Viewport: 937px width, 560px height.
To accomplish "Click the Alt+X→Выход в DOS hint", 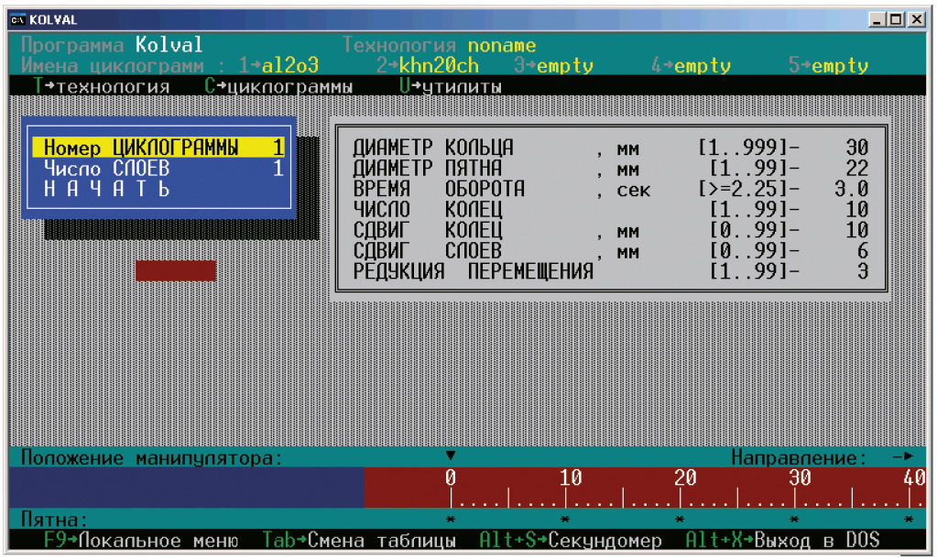I will tap(782, 540).
